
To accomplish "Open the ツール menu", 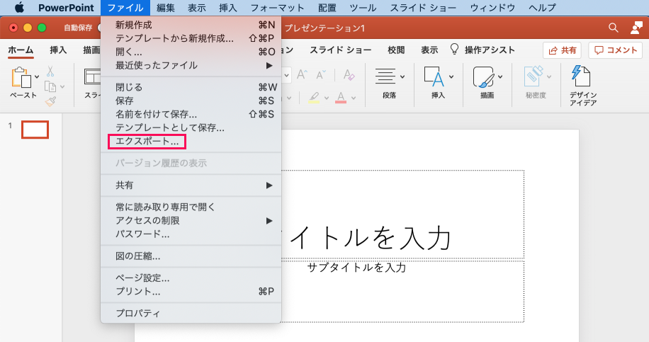I will point(363,8).
